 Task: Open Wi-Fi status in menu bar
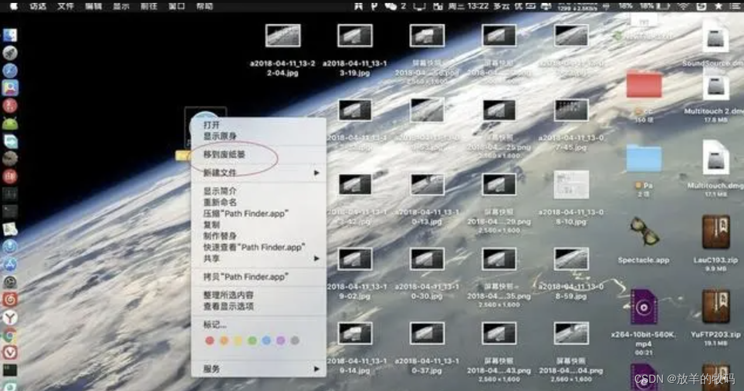point(682,6)
